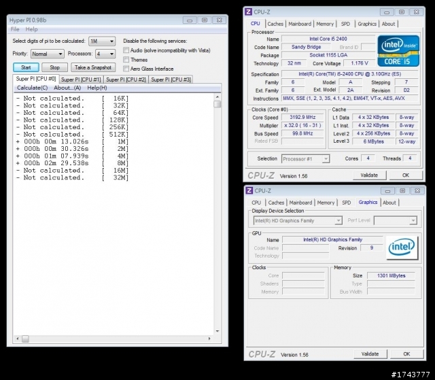
Task: Switch to Super PI [CPU #2] tab
Action: click(x=126, y=80)
